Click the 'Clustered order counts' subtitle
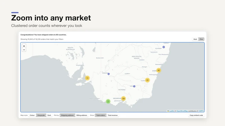225x126 pixels. click(47, 25)
